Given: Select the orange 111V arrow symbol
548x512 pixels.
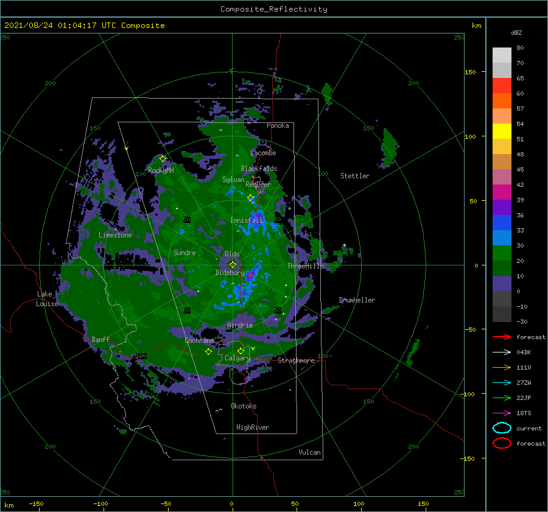Looking at the screenshot, I should point(502,367).
